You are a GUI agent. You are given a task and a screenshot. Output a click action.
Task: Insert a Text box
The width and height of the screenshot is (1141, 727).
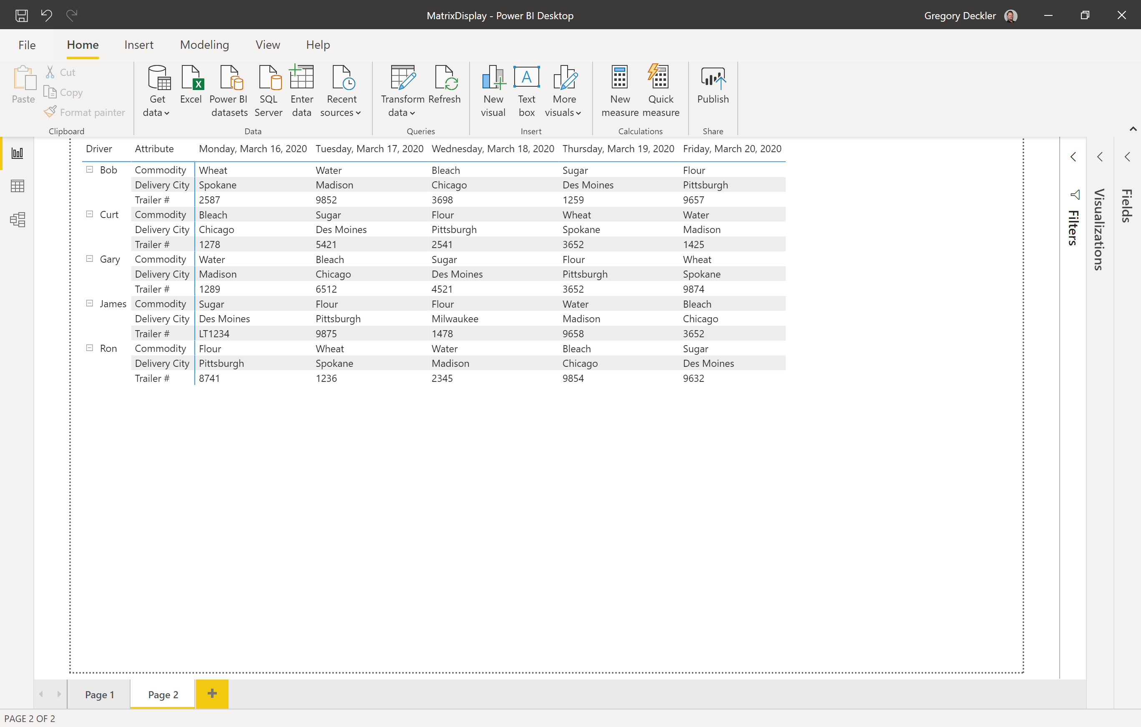[526, 91]
